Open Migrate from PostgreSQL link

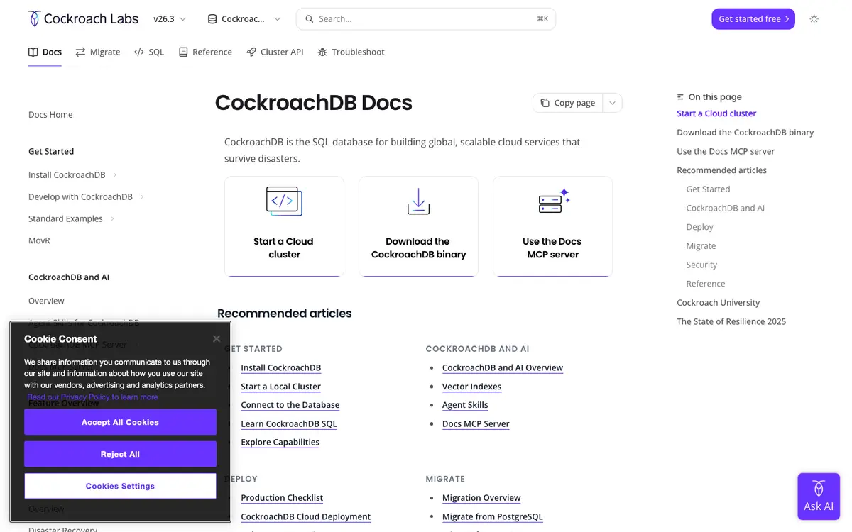(x=492, y=516)
